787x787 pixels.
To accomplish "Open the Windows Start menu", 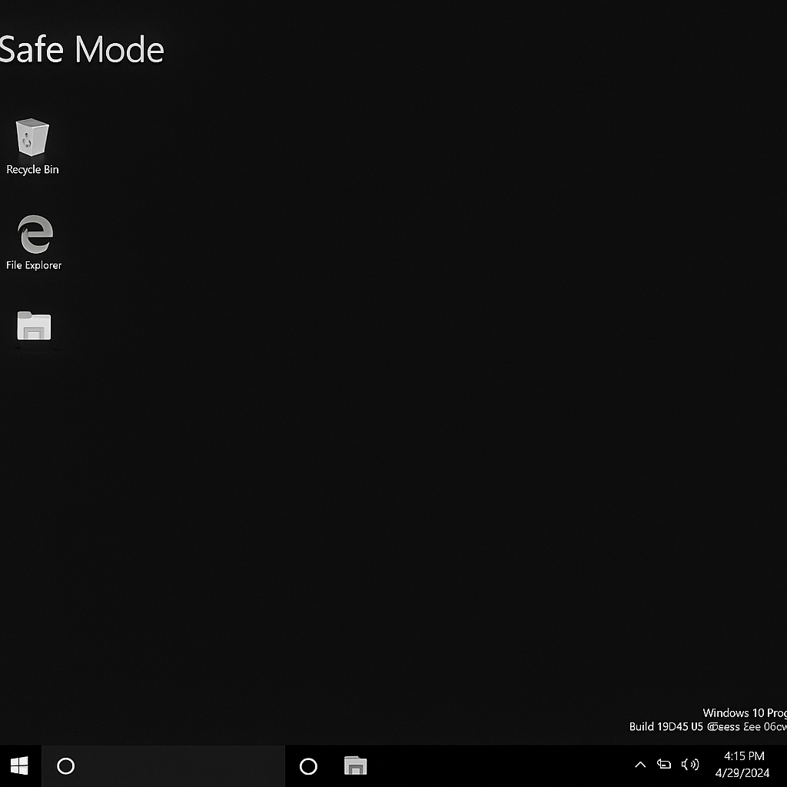I will [20, 765].
